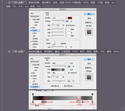Viewport: 125px width, 111px height.
Task: Enable the 消除锯齿 checkbox
Action: (x=59, y=43)
